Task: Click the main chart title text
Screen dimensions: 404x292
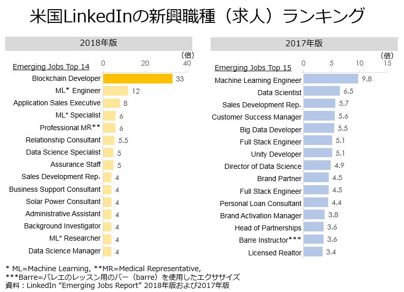Action: [x=197, y=16]
